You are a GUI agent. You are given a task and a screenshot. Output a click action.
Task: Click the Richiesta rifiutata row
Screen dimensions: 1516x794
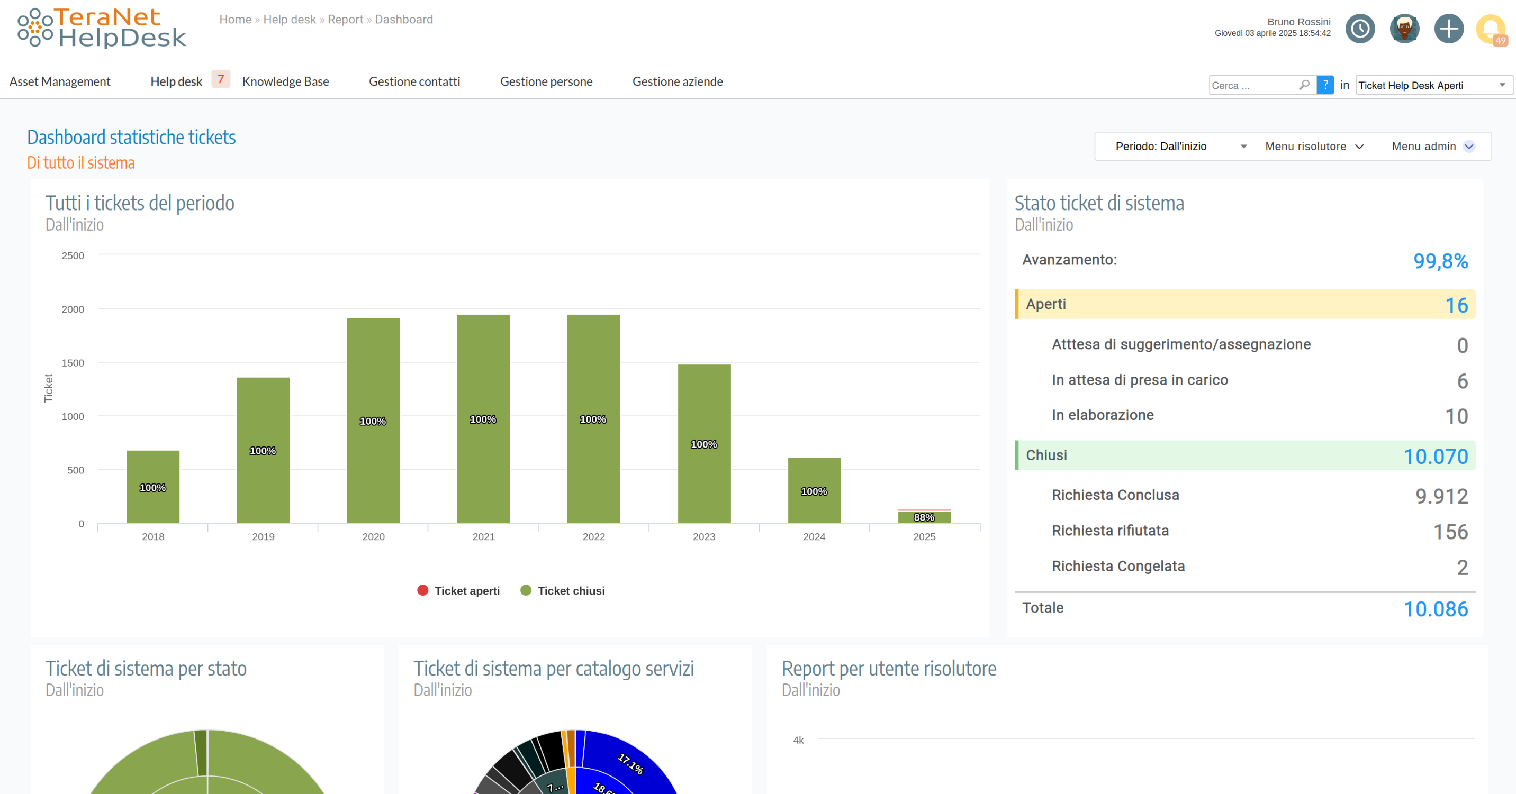[x=1246, y=531]
